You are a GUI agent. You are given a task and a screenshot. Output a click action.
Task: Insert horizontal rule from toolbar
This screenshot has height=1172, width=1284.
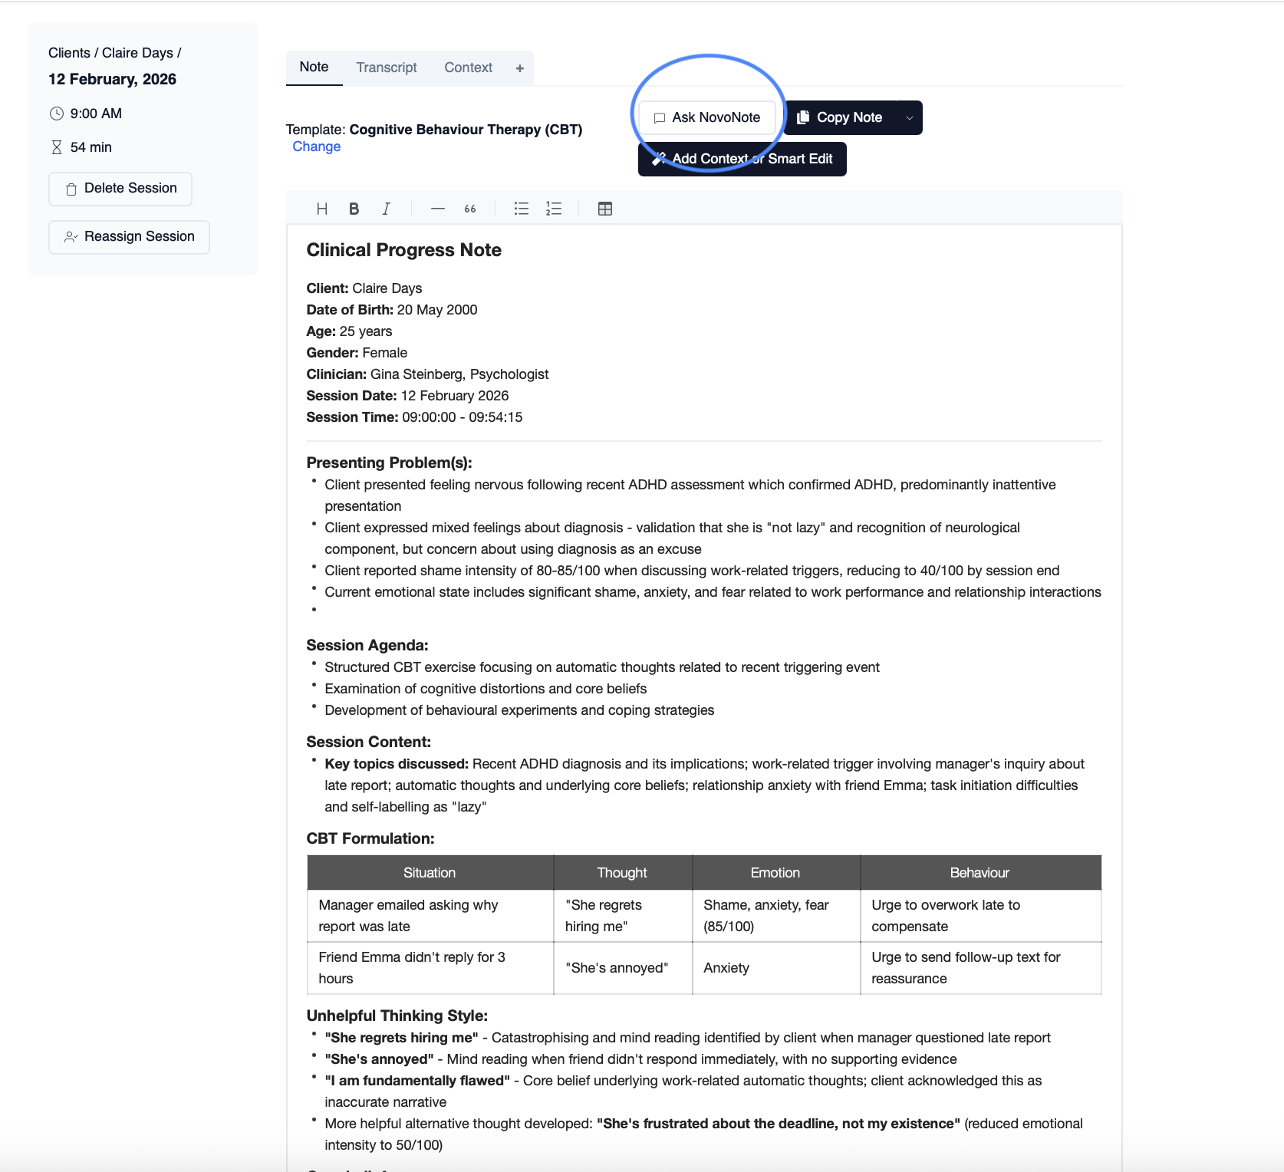[438, 209]
